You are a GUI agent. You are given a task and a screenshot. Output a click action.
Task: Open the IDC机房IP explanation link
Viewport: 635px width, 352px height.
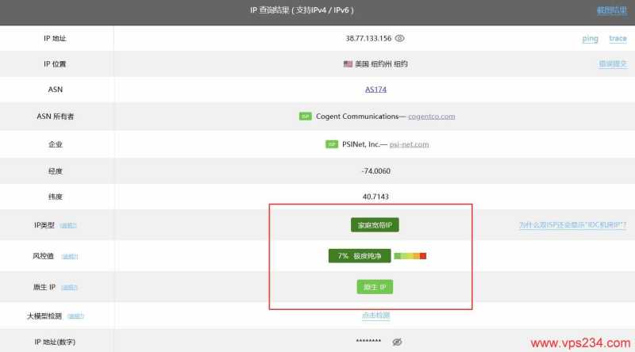point(572,226)
